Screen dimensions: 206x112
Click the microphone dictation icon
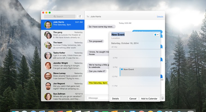163,98
